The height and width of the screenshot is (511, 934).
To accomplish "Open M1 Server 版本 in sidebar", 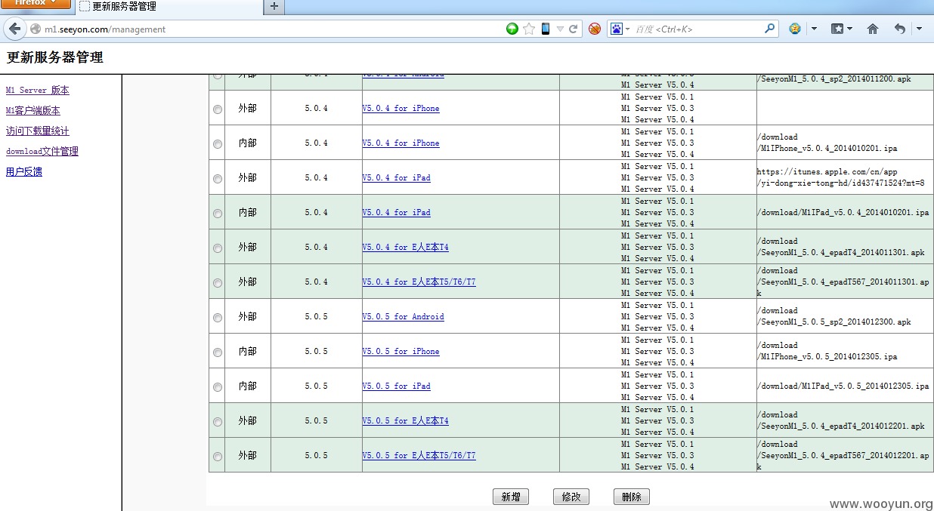I will click(38, 90).
